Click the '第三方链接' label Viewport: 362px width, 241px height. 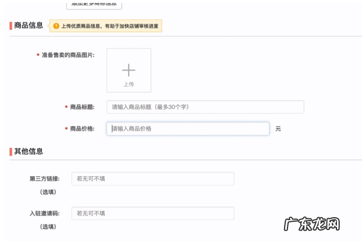[45, 179]
